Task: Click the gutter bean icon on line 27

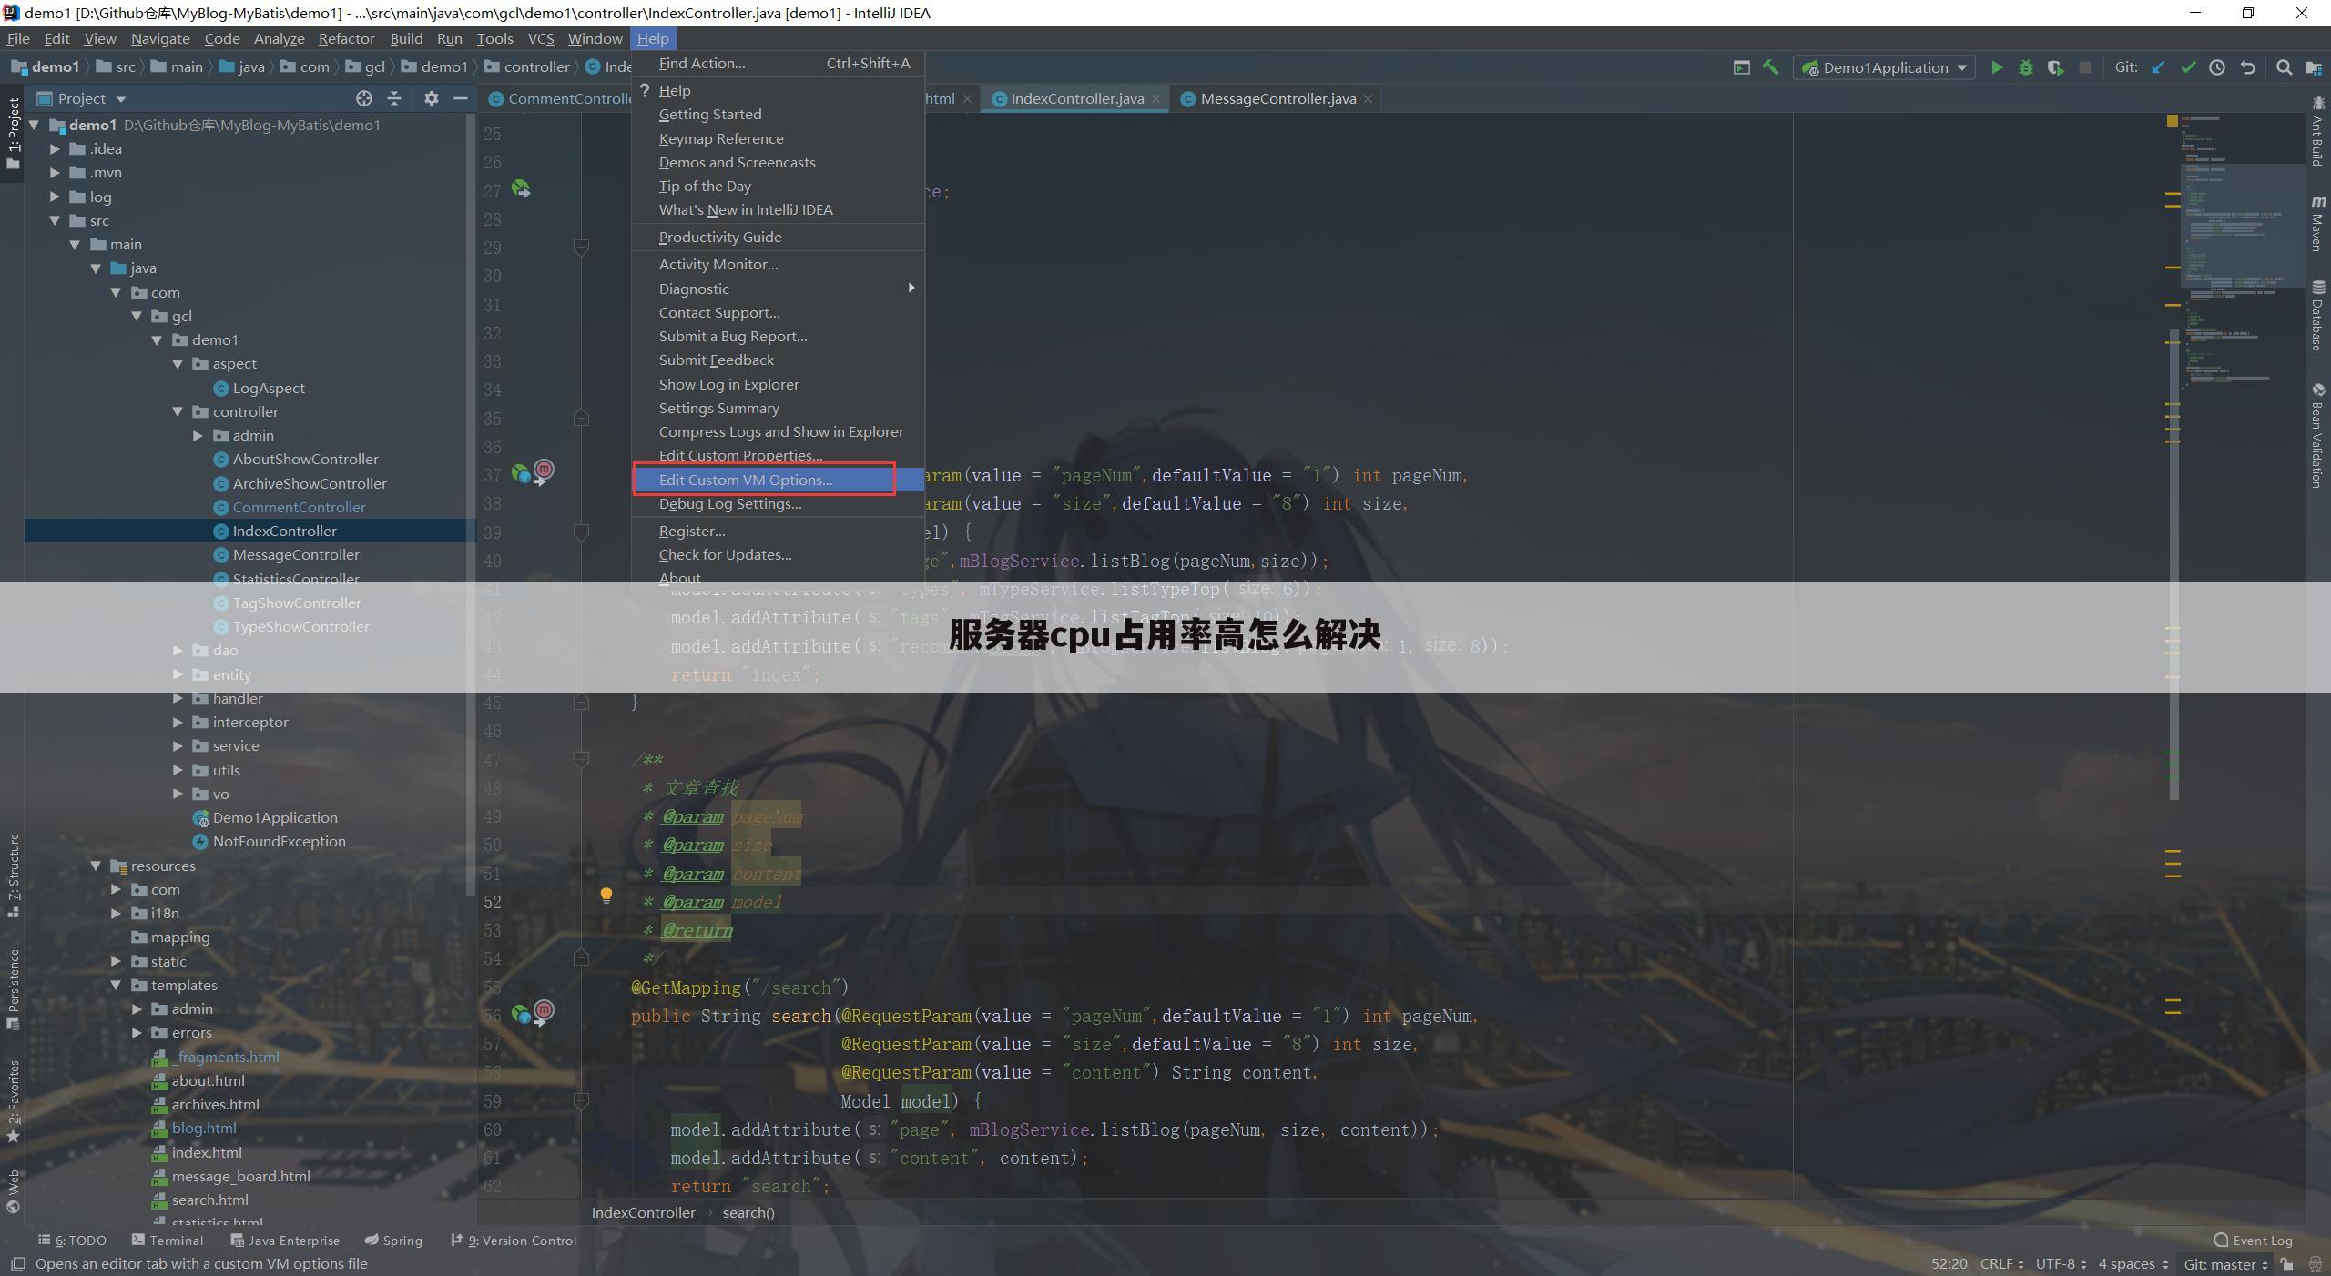Action: 521,189
